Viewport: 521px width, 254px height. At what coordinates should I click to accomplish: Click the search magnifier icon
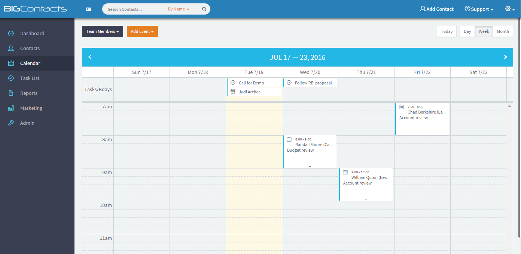(x=204, y=9)
